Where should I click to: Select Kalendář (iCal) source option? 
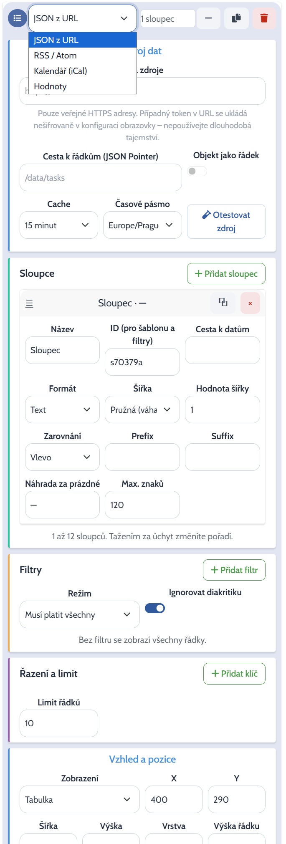[x=83, y=71]
